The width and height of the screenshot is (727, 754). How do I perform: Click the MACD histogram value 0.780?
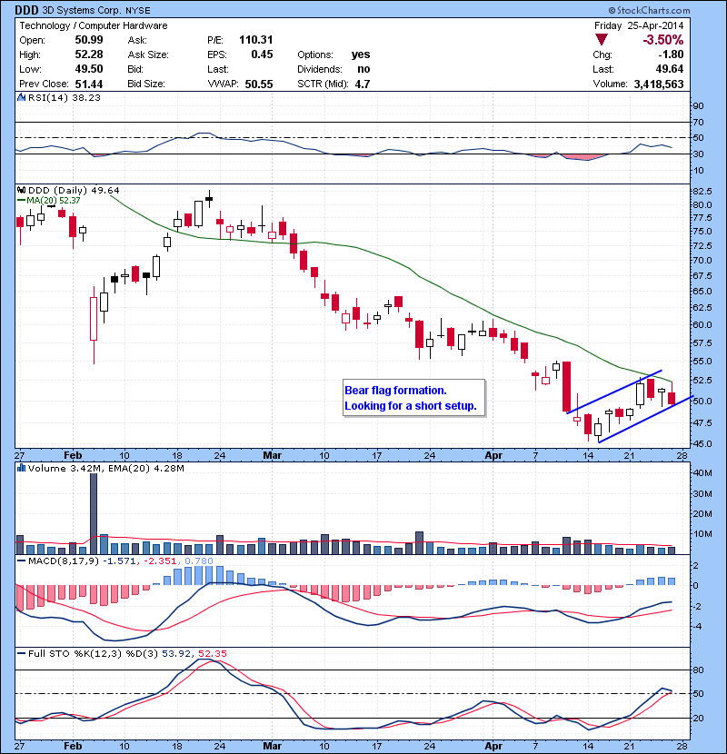click(x=199, y=561)
